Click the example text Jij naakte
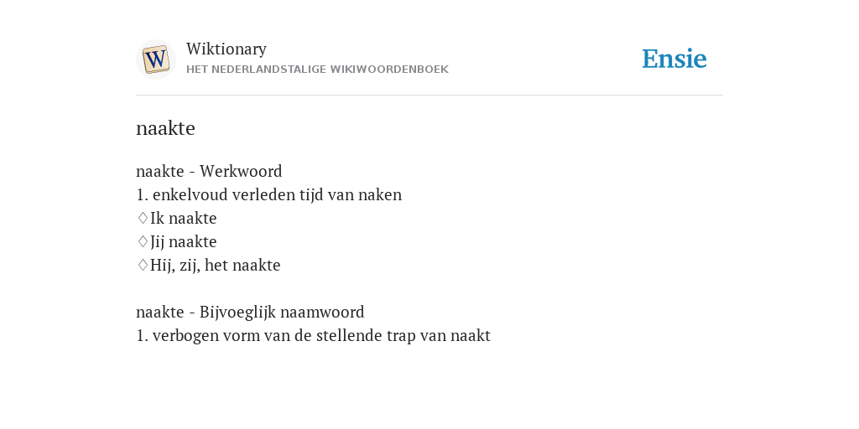Viewport: 859px width, 429px height. coord(184,242)
